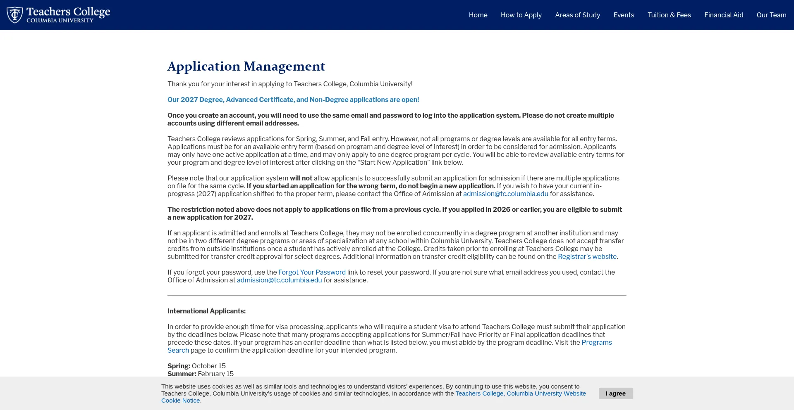The image size is (794, 410).
Task: Open the Home menu item
Action: 478,15
